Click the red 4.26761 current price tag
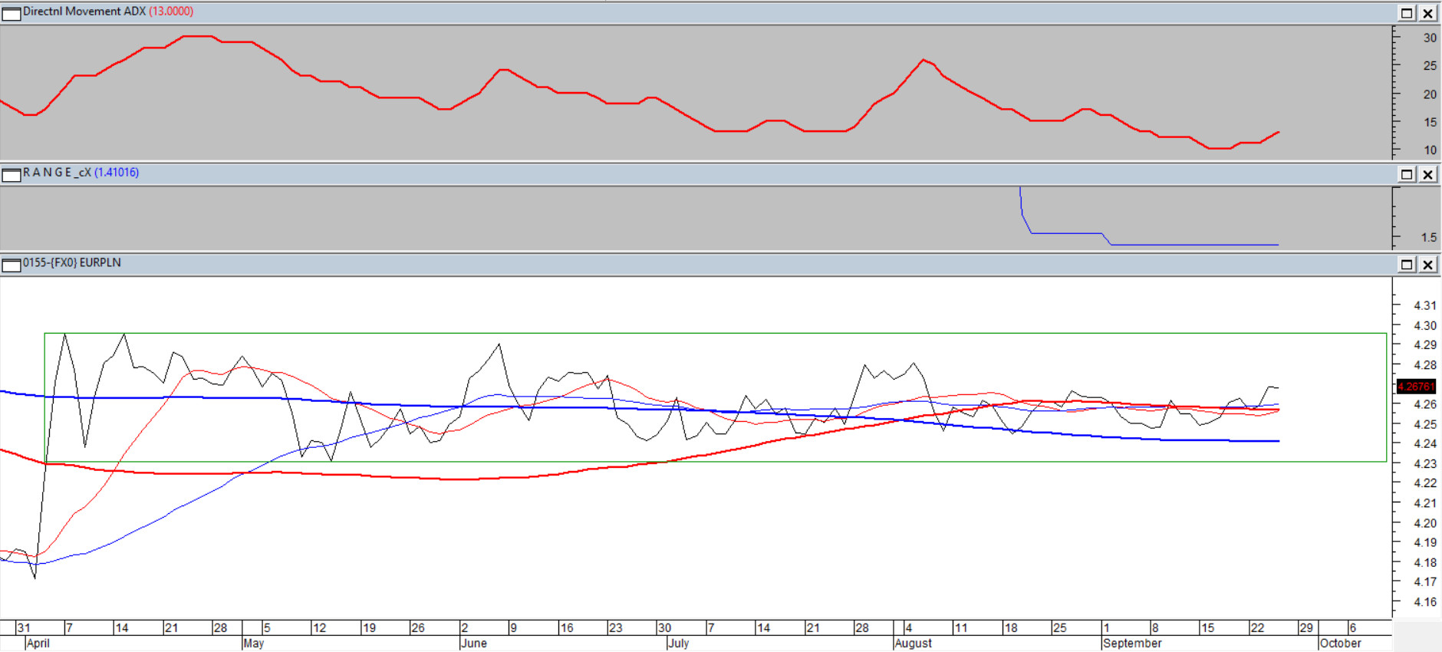Image resolution: width=1442 pixels, height=652 pixels. [x=1415, y=387]
